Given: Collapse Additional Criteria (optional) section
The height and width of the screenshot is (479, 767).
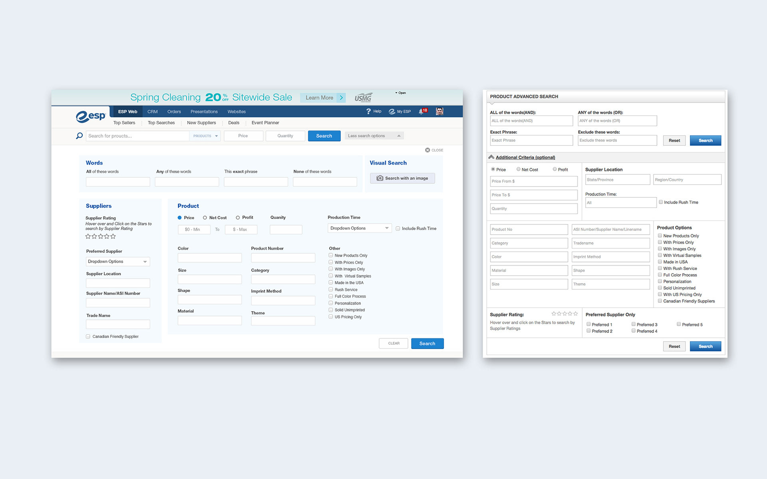Looking at the screenshot, I should tap(525, 157).
